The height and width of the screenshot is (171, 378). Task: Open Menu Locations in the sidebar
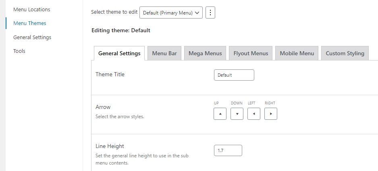pyautogui.click(x=32, y=9)
